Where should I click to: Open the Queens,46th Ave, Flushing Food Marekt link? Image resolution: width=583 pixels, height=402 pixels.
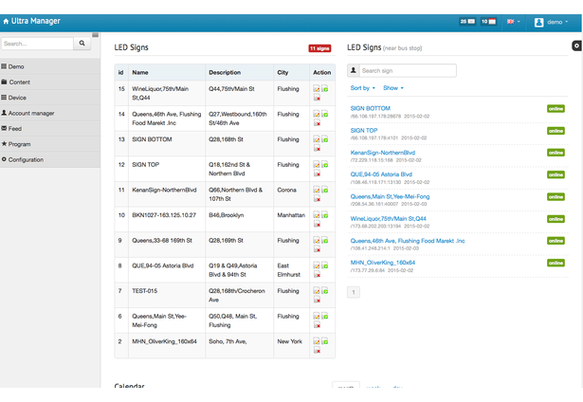pos(408,241)
